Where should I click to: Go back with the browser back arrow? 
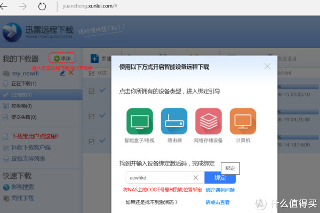(3, 6)
